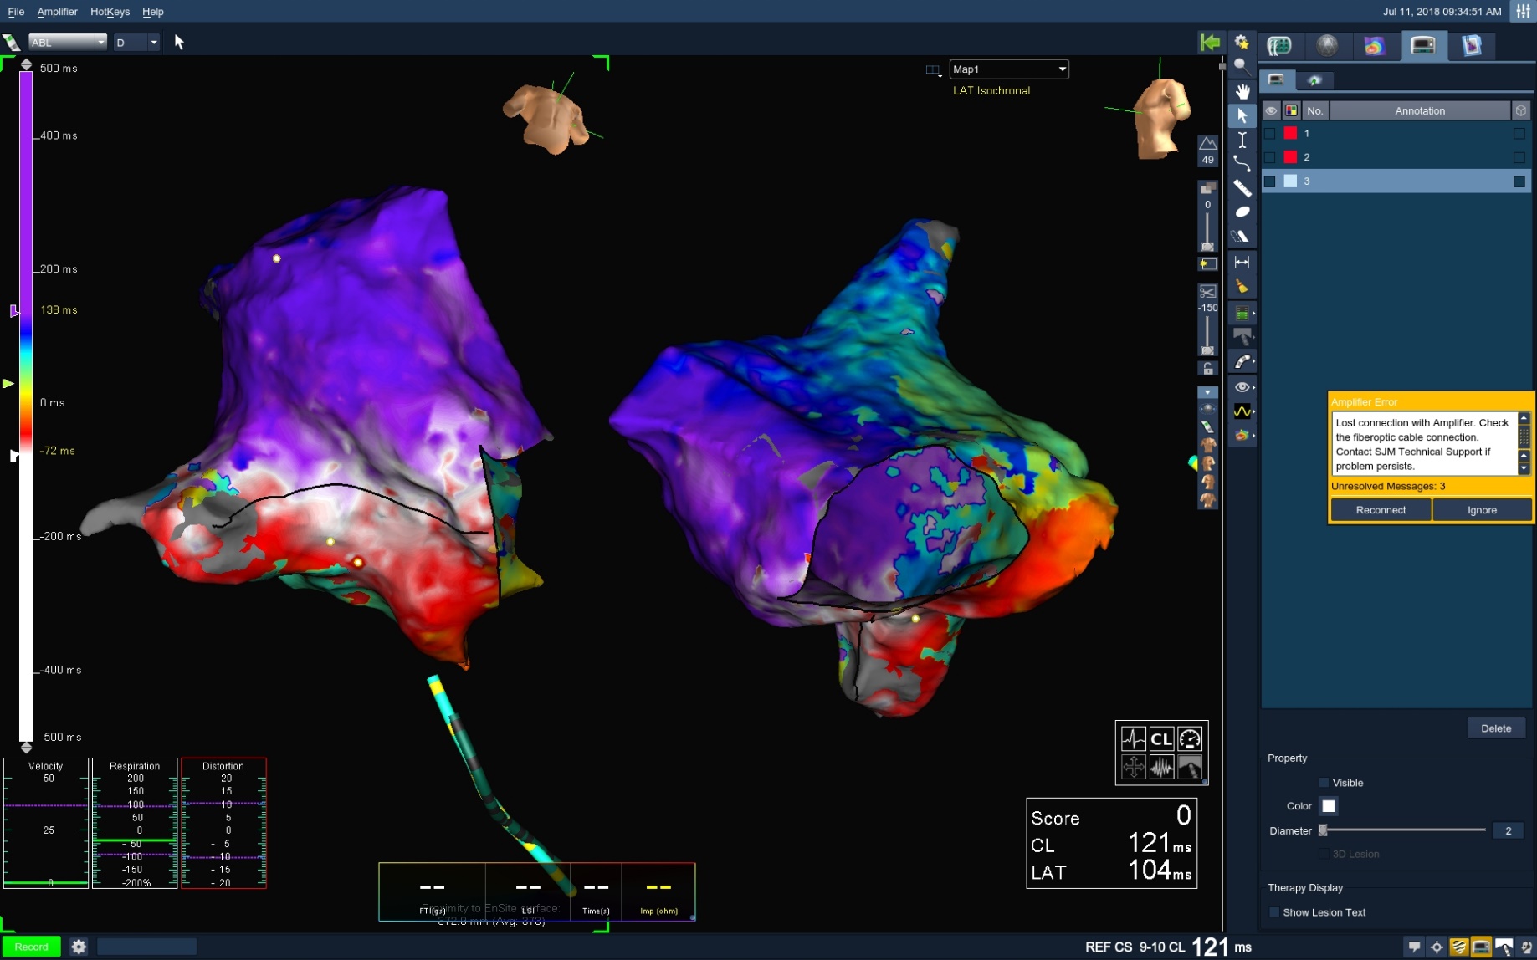Screen dimensions: 1537x960
Task: Select the hand pan tool
Action: [1242, 91]
